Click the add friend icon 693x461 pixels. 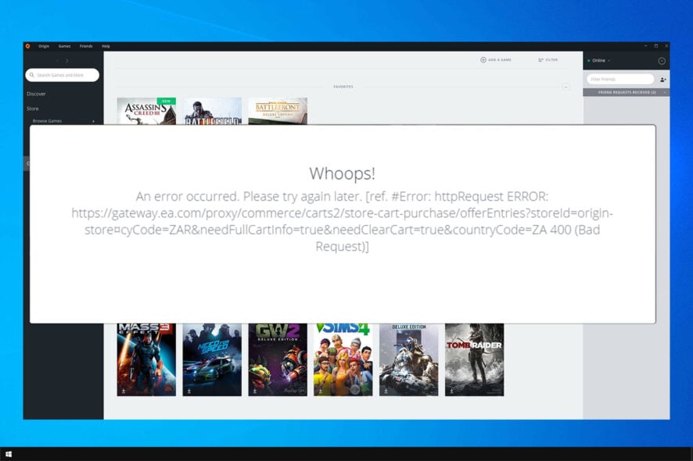point(663,80)
